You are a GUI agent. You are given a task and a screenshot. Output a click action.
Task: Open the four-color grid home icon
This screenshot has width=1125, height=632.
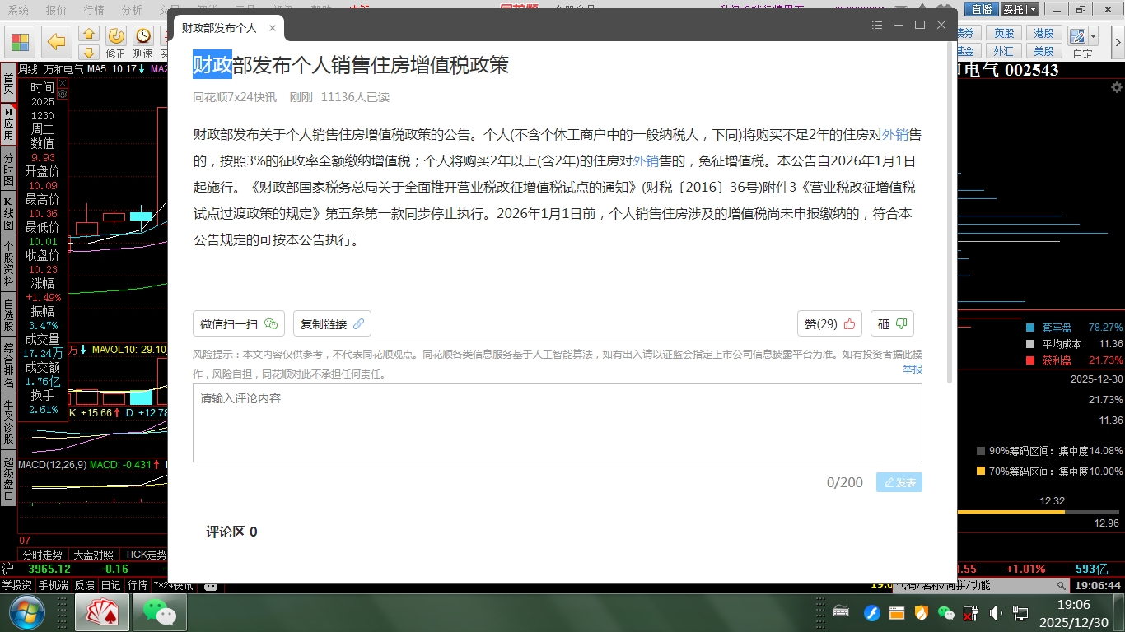point(20,41)
